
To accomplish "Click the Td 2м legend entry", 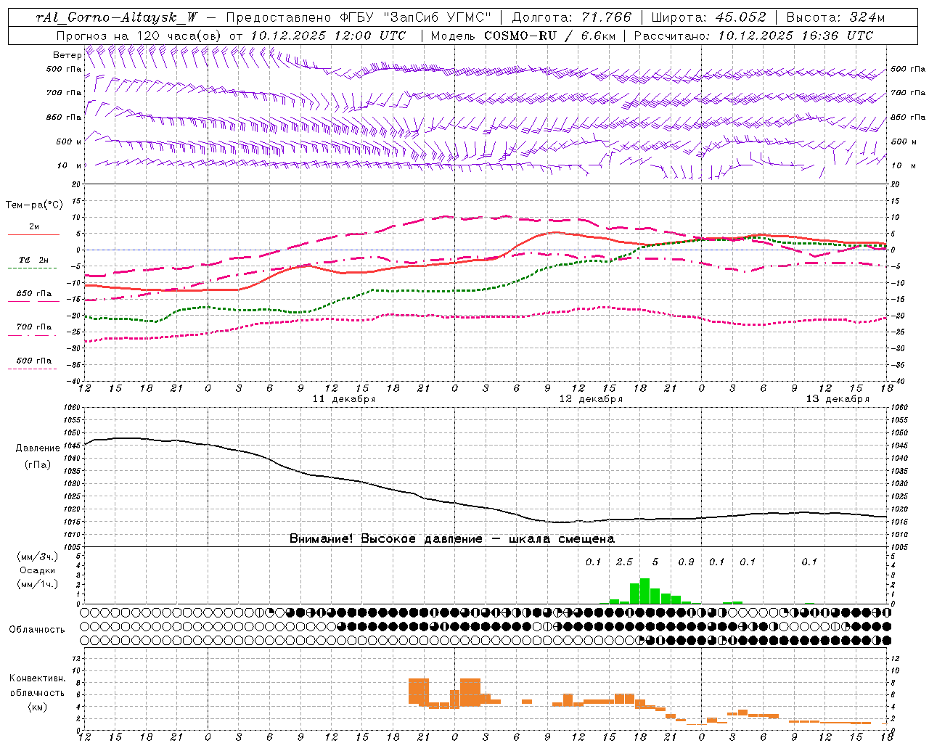I will [x=34, y=260].
